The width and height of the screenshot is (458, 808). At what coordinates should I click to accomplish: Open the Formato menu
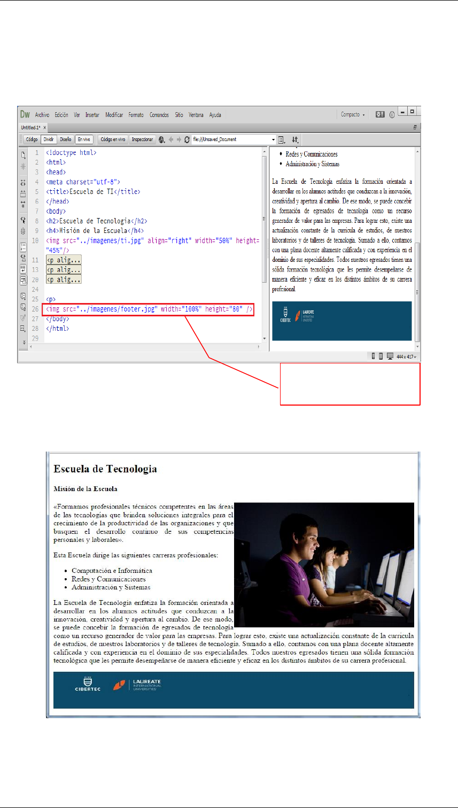pos(136,115)
